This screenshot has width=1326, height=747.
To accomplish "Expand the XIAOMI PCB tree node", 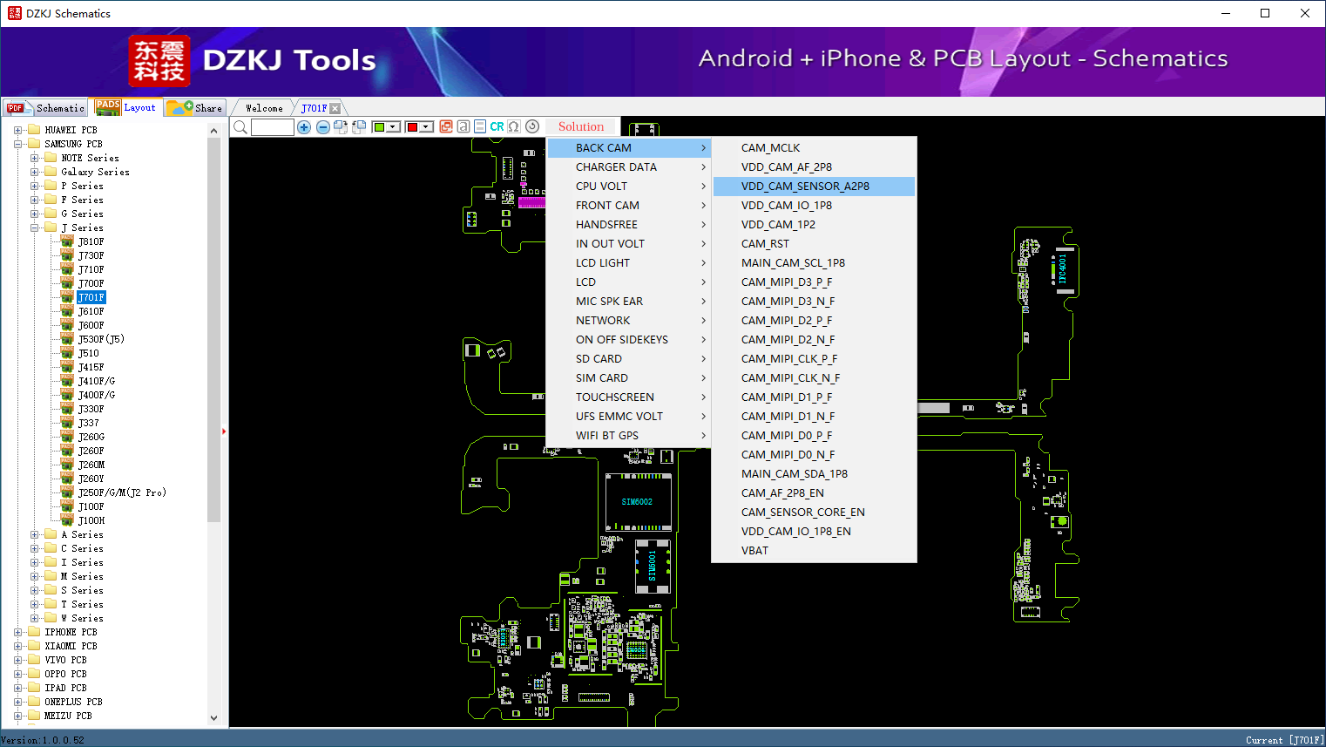I will [x=17, y=646].
